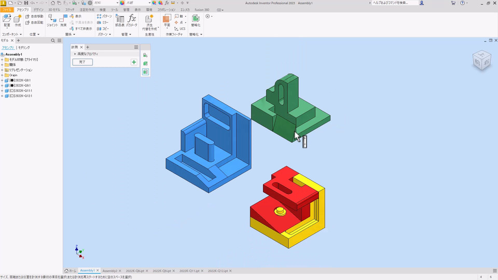
Task: Open the fx パラメータ parameters dialog
Action: (132, 20)
